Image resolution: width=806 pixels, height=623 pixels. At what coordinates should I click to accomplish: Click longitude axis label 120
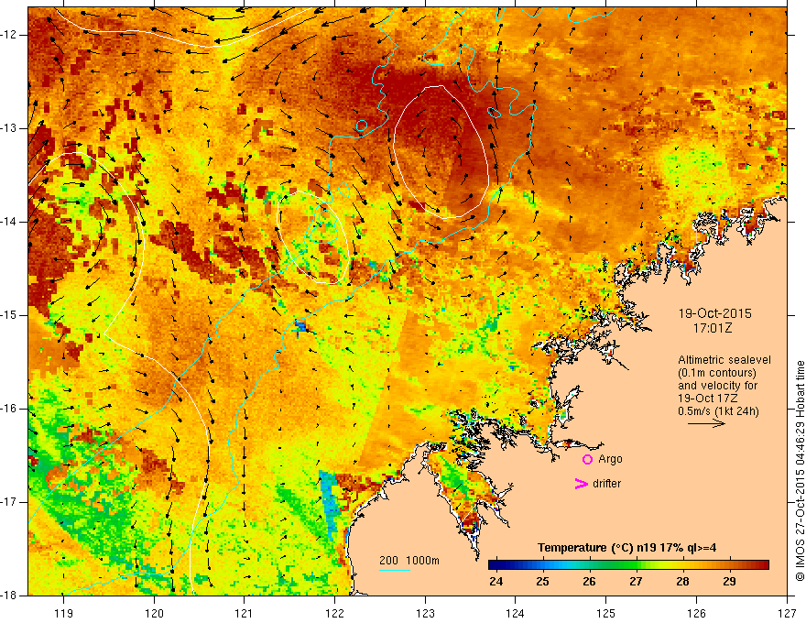pos(154,613)
